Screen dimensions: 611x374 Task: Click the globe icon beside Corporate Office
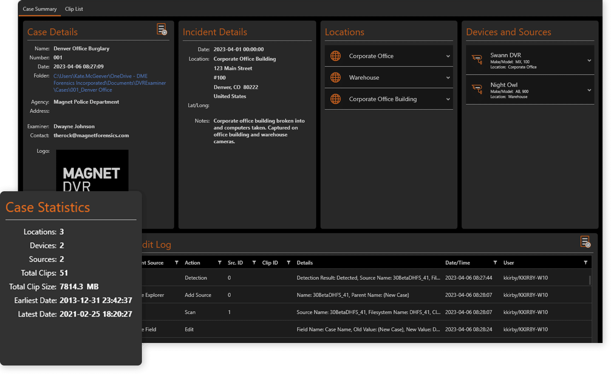point(336,56)
